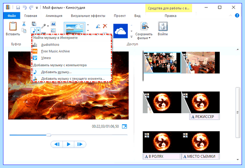
Task: Click the Redo arrow in quick access toolbar
Action: (x=31, y=7)
